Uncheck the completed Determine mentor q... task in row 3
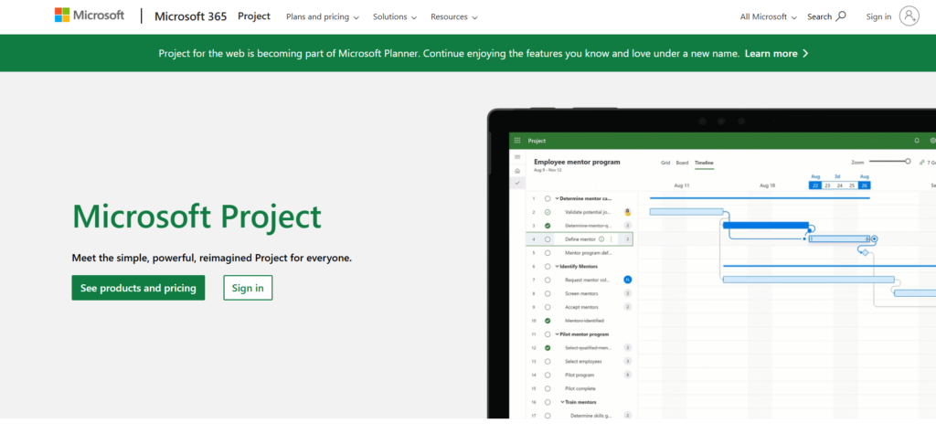This screenshot has height=434, width=936. tap(548, 226)
